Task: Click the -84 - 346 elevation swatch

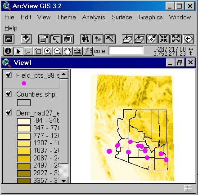Action: click(24, 121)
